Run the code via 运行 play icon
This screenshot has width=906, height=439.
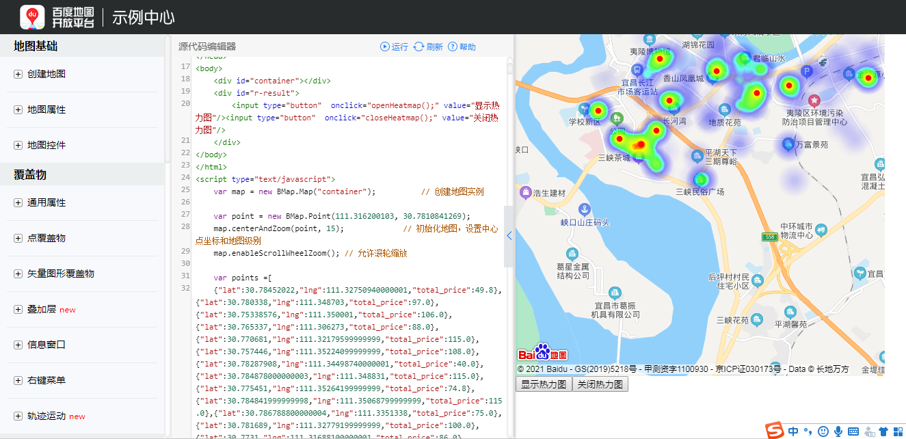click(x=385, y=46)
